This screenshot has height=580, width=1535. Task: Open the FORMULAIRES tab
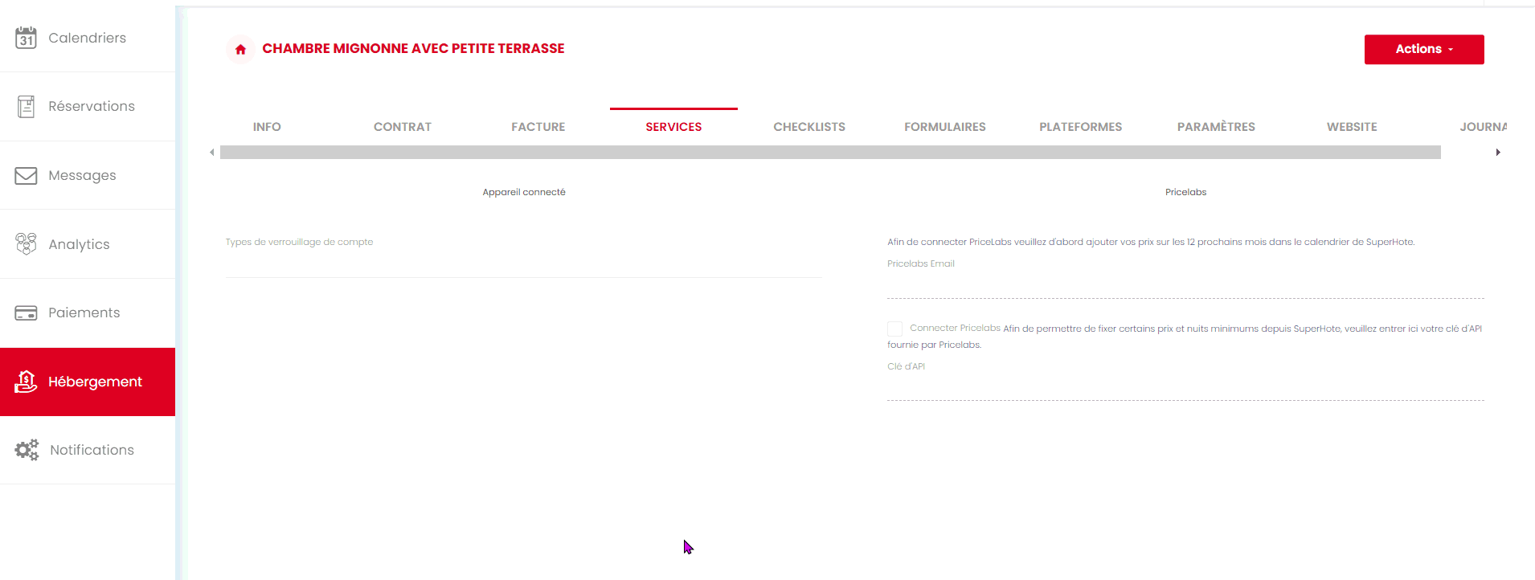coord(945,127)
